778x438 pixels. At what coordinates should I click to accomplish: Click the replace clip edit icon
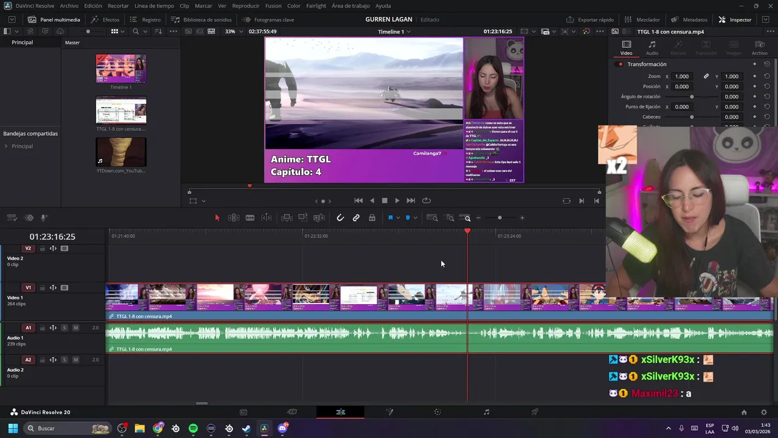coord(319,218)
